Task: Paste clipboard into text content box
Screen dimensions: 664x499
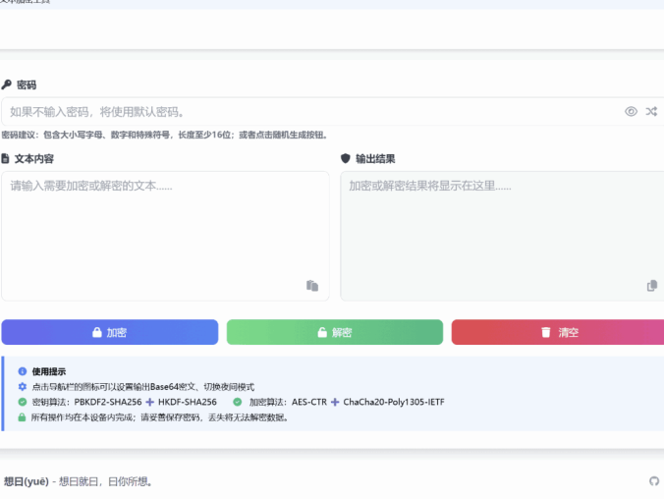Action: [x=312, y=286]
